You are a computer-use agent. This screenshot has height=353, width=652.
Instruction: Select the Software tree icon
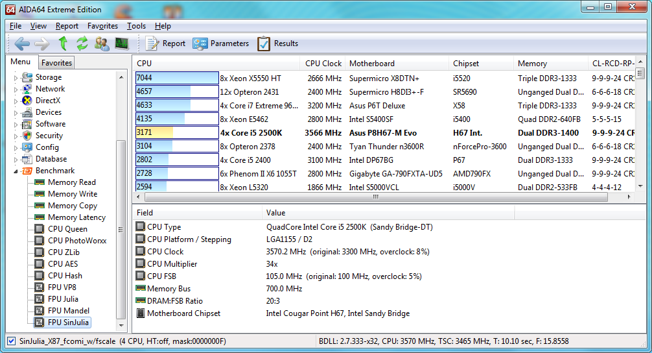pos(27,124)
